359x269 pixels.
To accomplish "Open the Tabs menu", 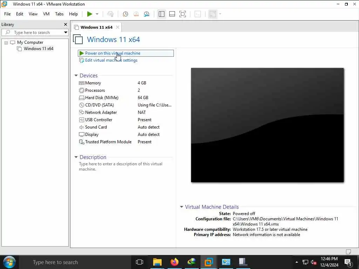I will click(x=59, y=14).
